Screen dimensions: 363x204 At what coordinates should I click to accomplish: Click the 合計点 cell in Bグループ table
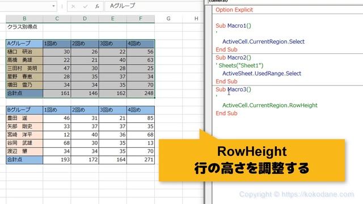24,160
